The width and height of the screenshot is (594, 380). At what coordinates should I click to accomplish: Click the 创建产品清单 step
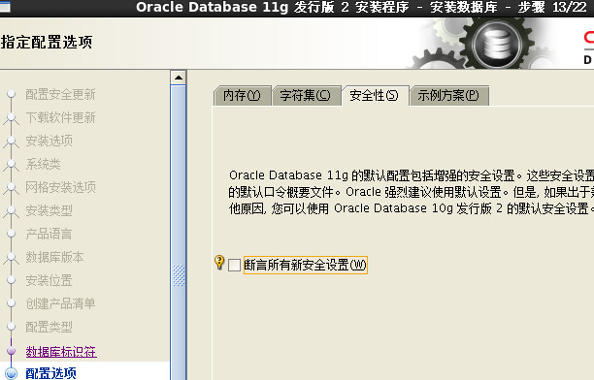tap(60, 303)
